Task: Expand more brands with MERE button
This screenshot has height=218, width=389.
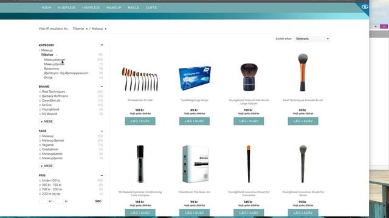Action: [x=47, y=122]
